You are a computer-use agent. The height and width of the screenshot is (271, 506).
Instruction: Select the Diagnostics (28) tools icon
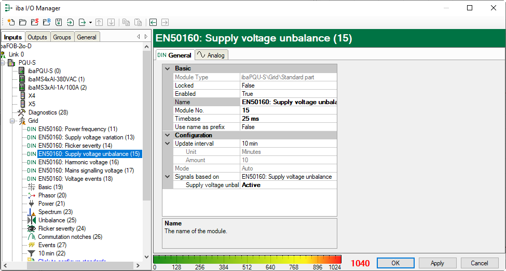21,112
